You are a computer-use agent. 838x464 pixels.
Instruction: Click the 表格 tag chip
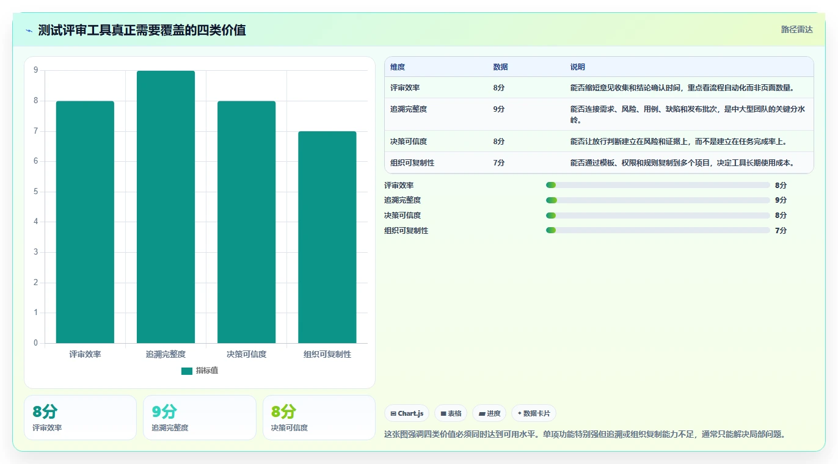[x=451, y=413]
